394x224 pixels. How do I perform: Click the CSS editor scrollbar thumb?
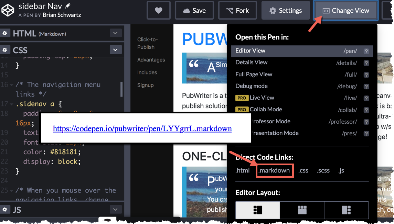click(x=121, y=89)
